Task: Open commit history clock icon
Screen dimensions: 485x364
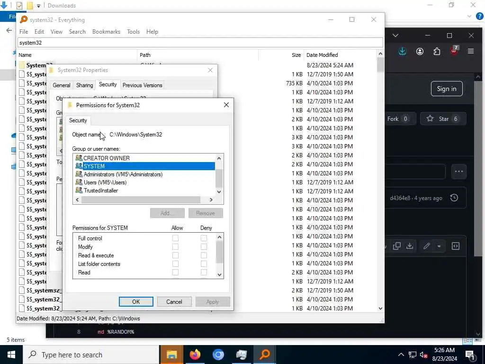Action: click(454, 198)
